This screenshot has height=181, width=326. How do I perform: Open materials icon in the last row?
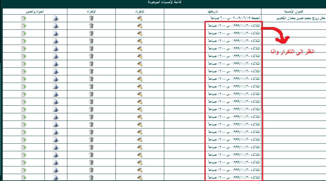tap(23, 177)
